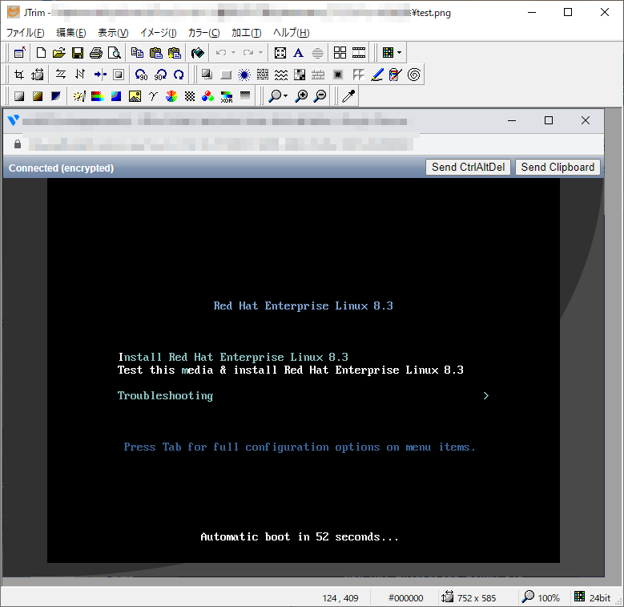Click the #000000 color value in status bar
Viewport: 624px width, 607px height.
[405, 598]
